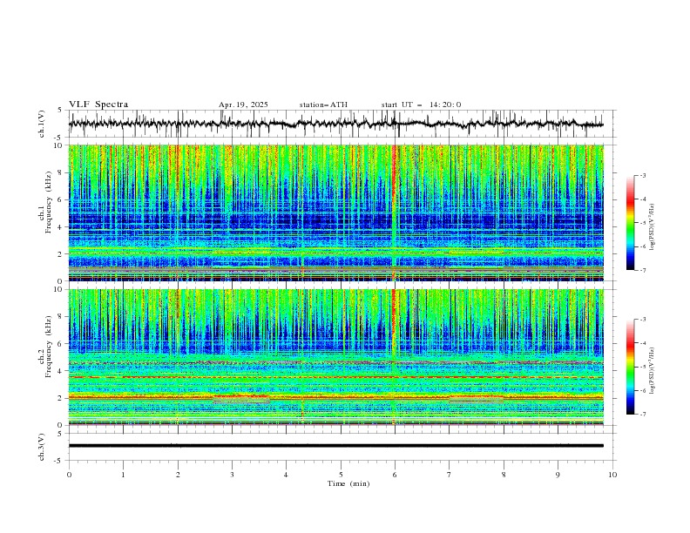Click the ch.2 spectrogram color scale bar
The height and width of the screenshot is (533, 690).
(631, 367)
